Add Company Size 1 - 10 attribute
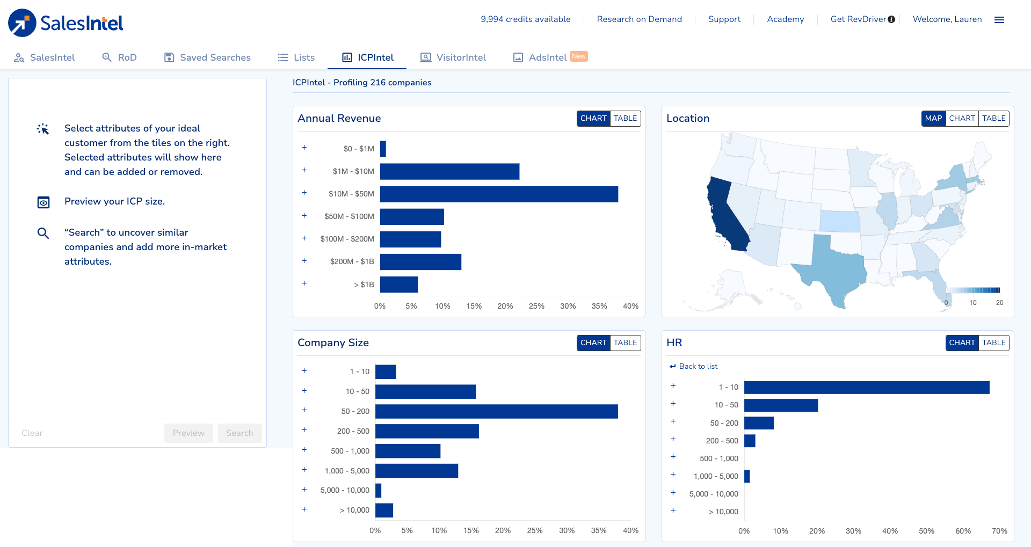Screen dimensions: 1031x547 304,370
